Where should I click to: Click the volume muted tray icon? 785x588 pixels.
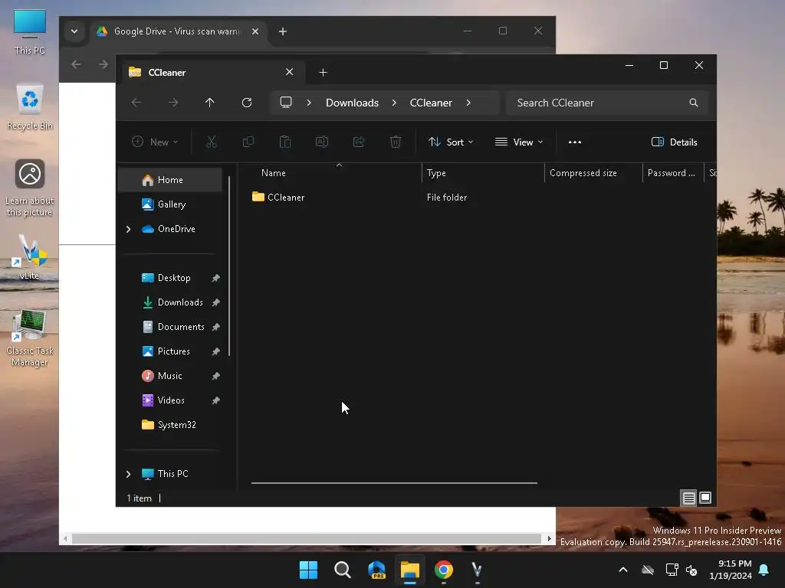[x=691, y=570]
